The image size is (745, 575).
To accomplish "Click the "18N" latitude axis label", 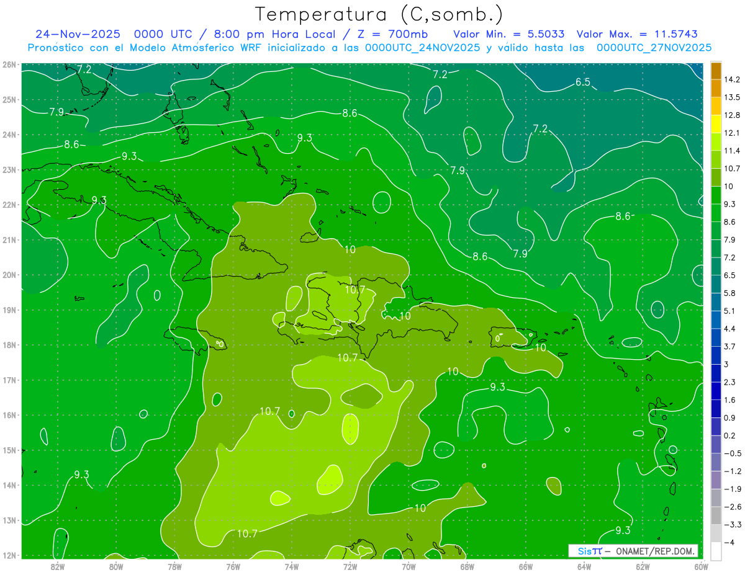I will [x=9, y=345].
